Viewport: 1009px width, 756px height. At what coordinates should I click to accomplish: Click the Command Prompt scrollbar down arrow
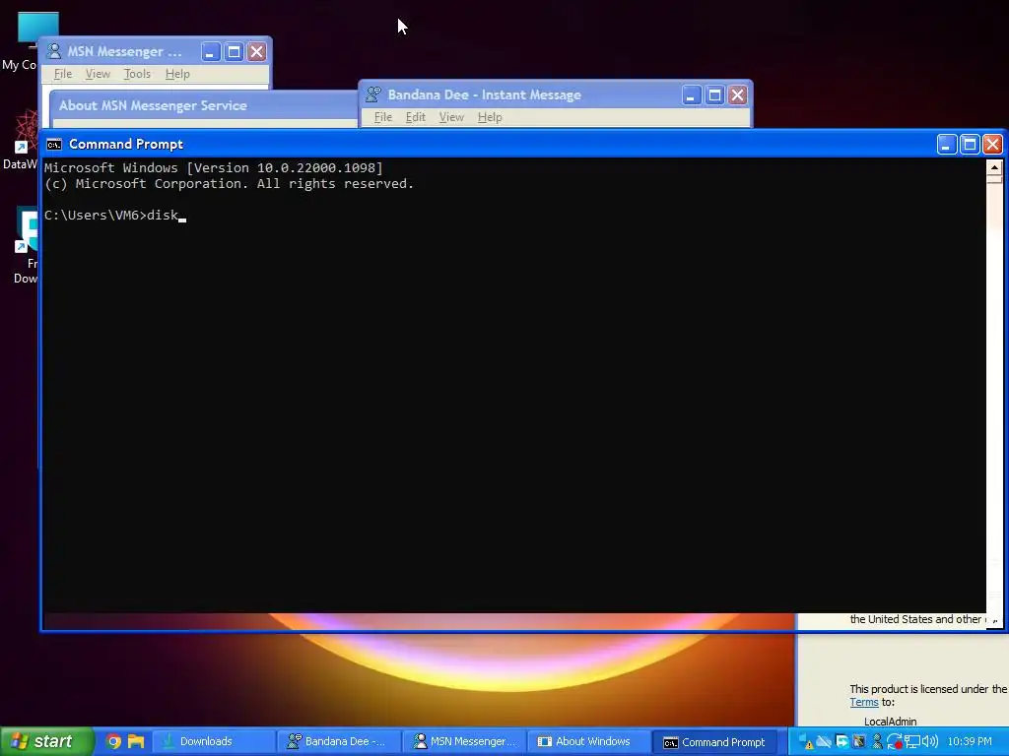pyautogui.click(x=994, y=621)
